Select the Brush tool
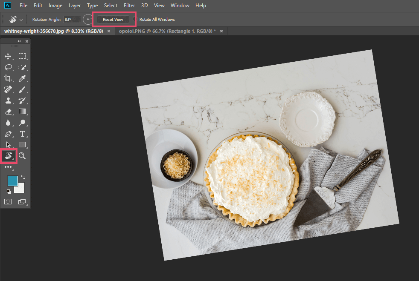 [22, 89]
